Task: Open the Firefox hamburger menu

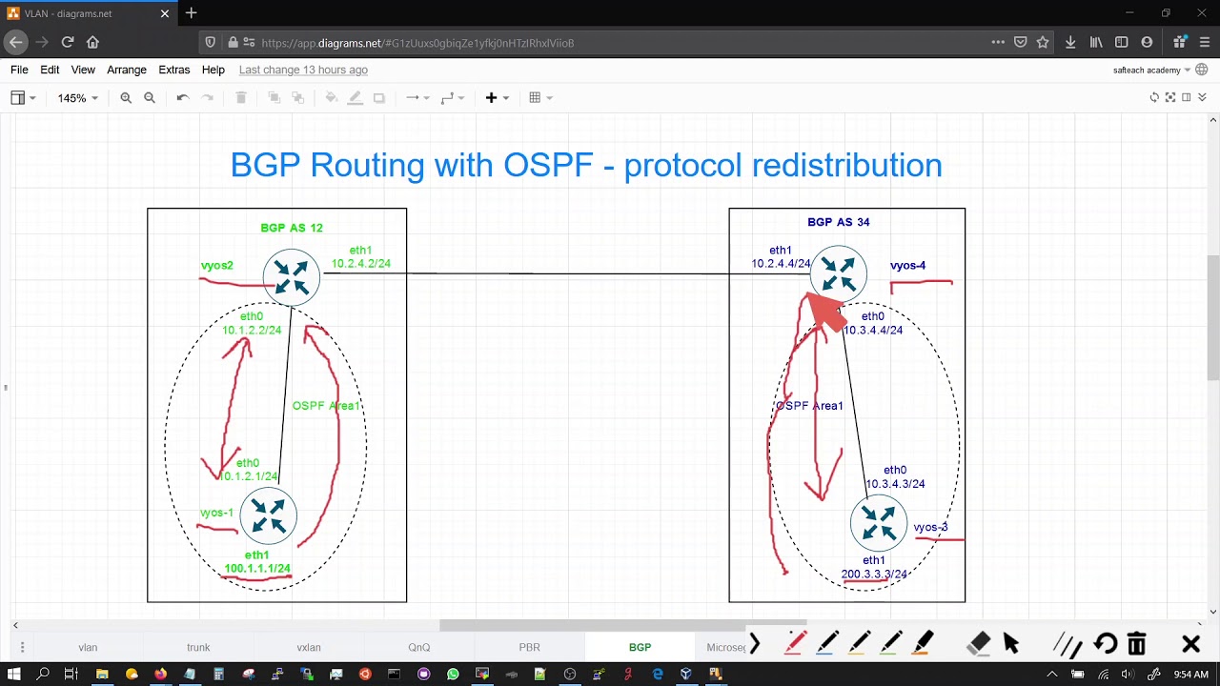Action: click(1205, 42)
